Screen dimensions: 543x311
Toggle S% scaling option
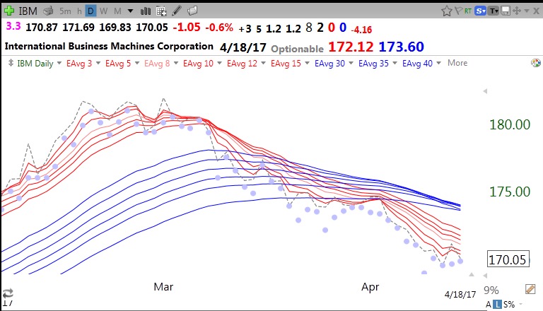[509, 305]
